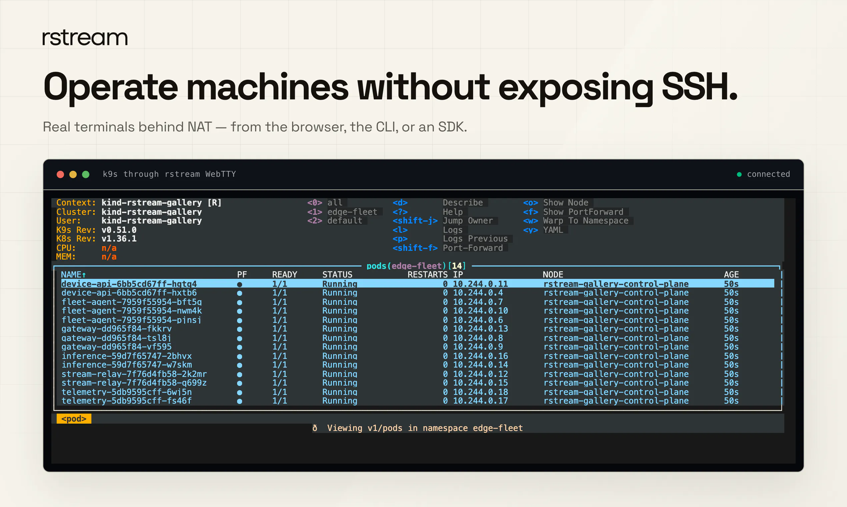Click the PF dot for fleet-agent-7959f55954-bft5g
This screenshot has width=847, height=507.
click(240, 302)
